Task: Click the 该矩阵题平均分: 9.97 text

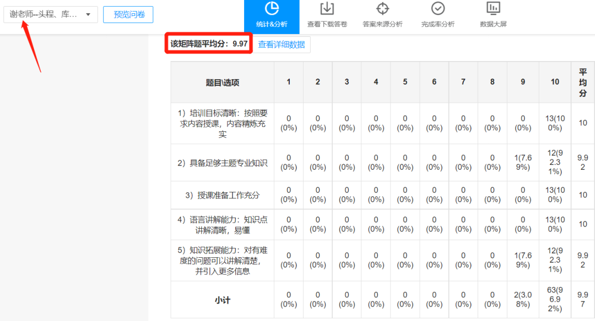Action: coord(209,43)
